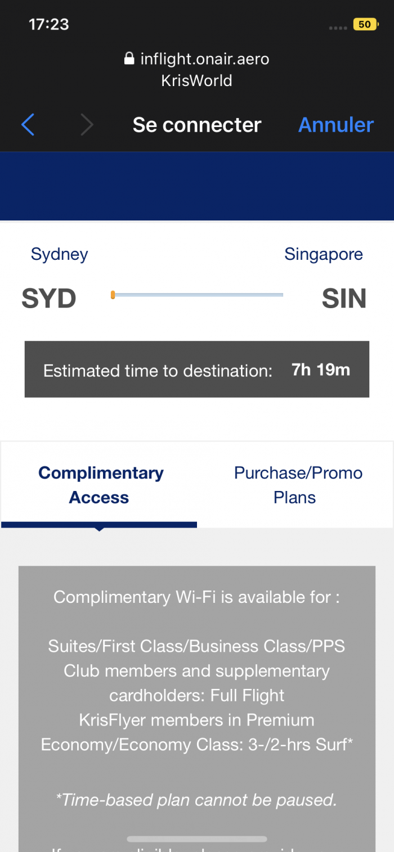Tap the Estimated time to destination box

pos(197,369)
